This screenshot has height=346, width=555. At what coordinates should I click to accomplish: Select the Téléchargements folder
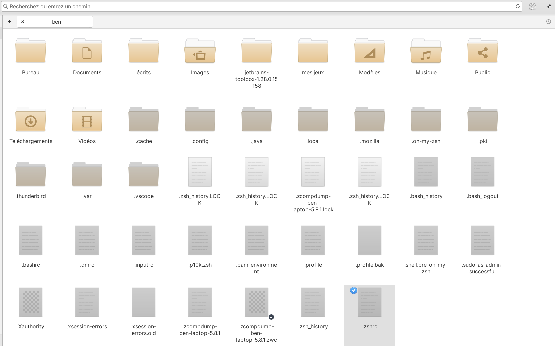click(x=31, y=119)
